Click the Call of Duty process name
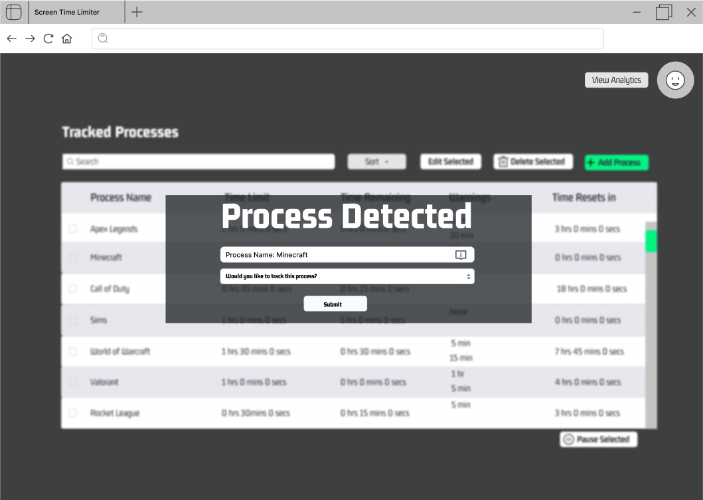This screenshot has height=500, width=703. pos(110,288)
